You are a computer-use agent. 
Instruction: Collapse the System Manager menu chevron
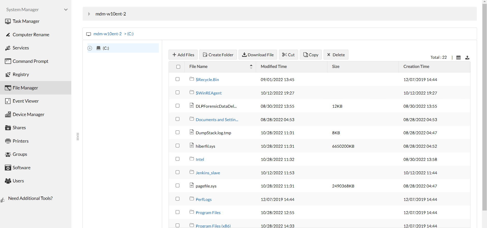pos(66,10)
